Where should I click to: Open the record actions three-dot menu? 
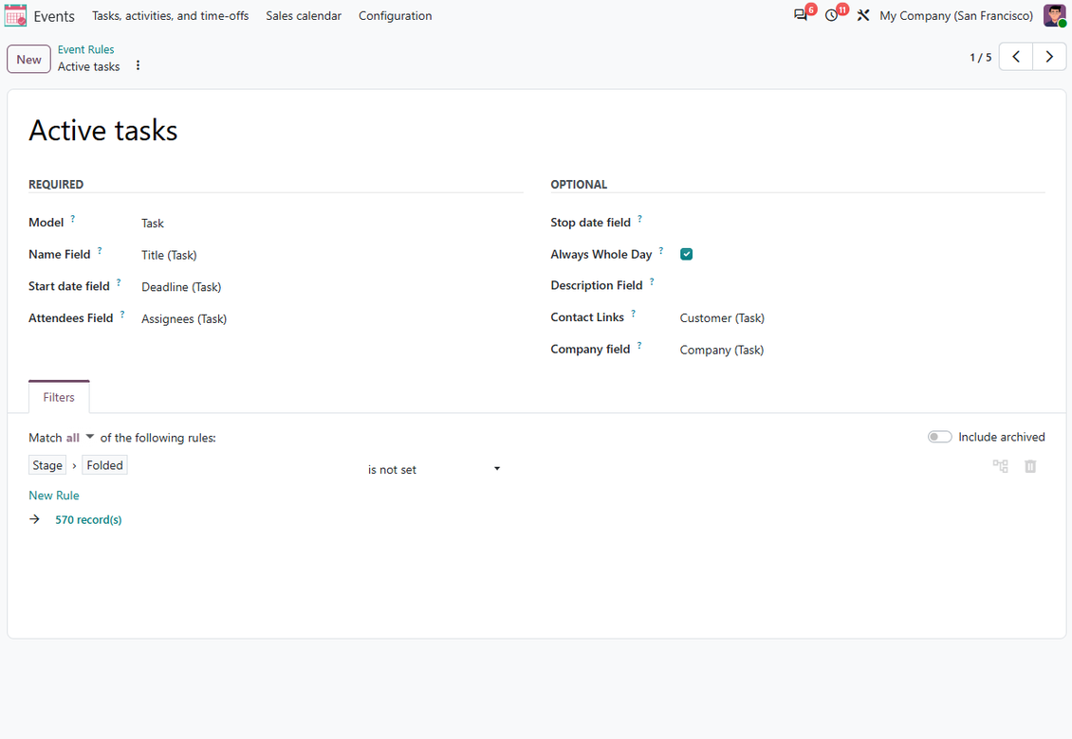point(139,65)
